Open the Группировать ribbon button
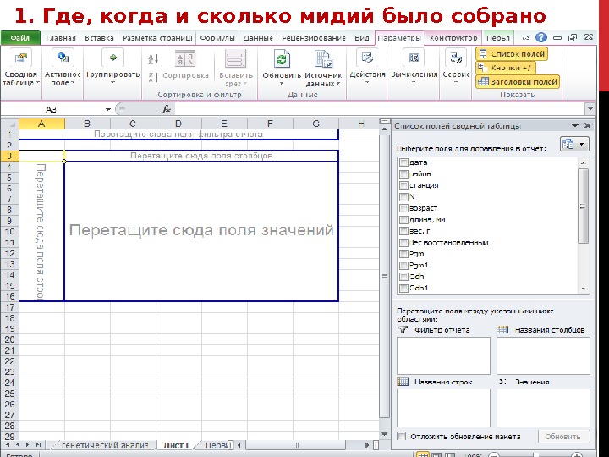The height and width of the screenshot is (457, 609). (112, 66)
